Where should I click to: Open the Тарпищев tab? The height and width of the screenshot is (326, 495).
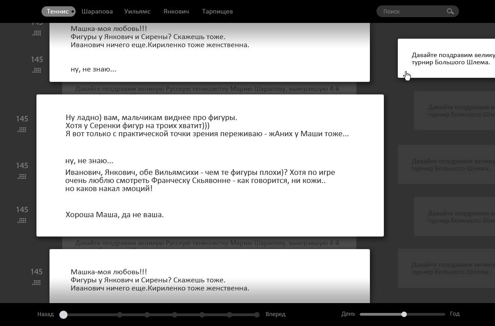[217, 11]
